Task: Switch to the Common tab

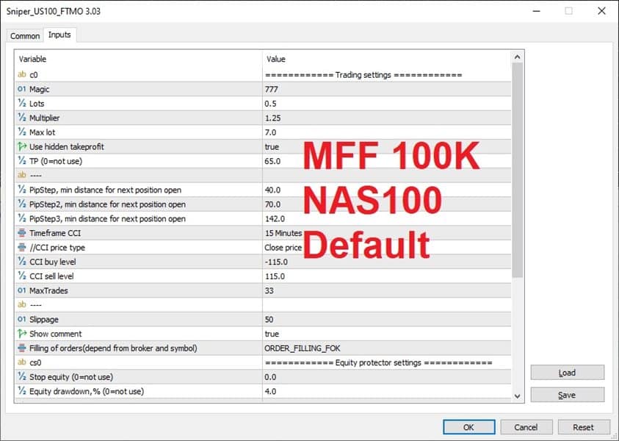Action: point(25,35)
